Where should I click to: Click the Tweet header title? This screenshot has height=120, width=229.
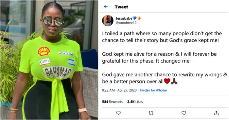click(x=121, y=7)
